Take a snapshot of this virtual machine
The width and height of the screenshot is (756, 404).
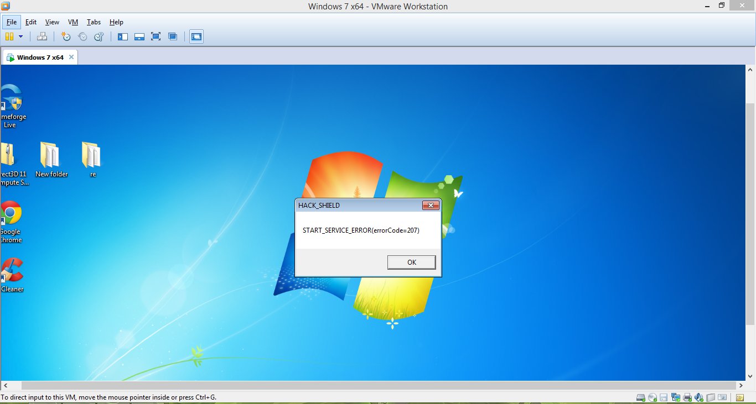point(66,36)
